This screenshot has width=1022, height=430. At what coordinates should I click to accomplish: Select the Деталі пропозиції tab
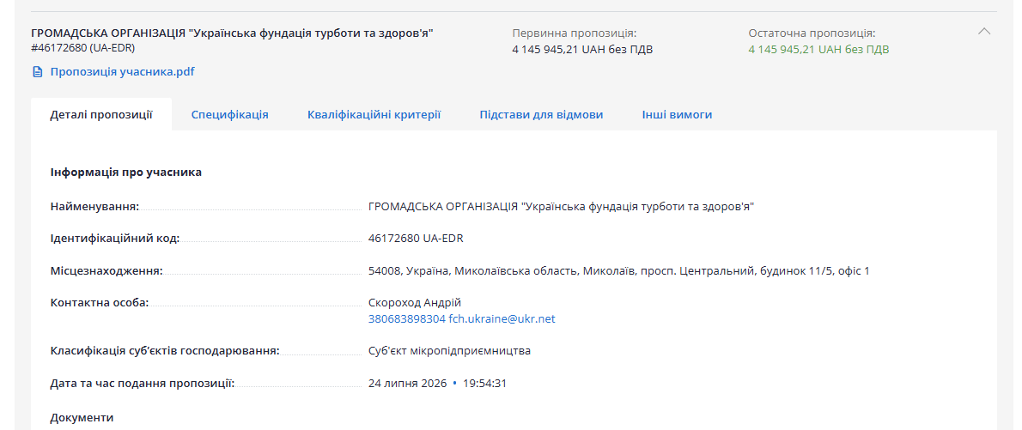[x=101, y=115]
